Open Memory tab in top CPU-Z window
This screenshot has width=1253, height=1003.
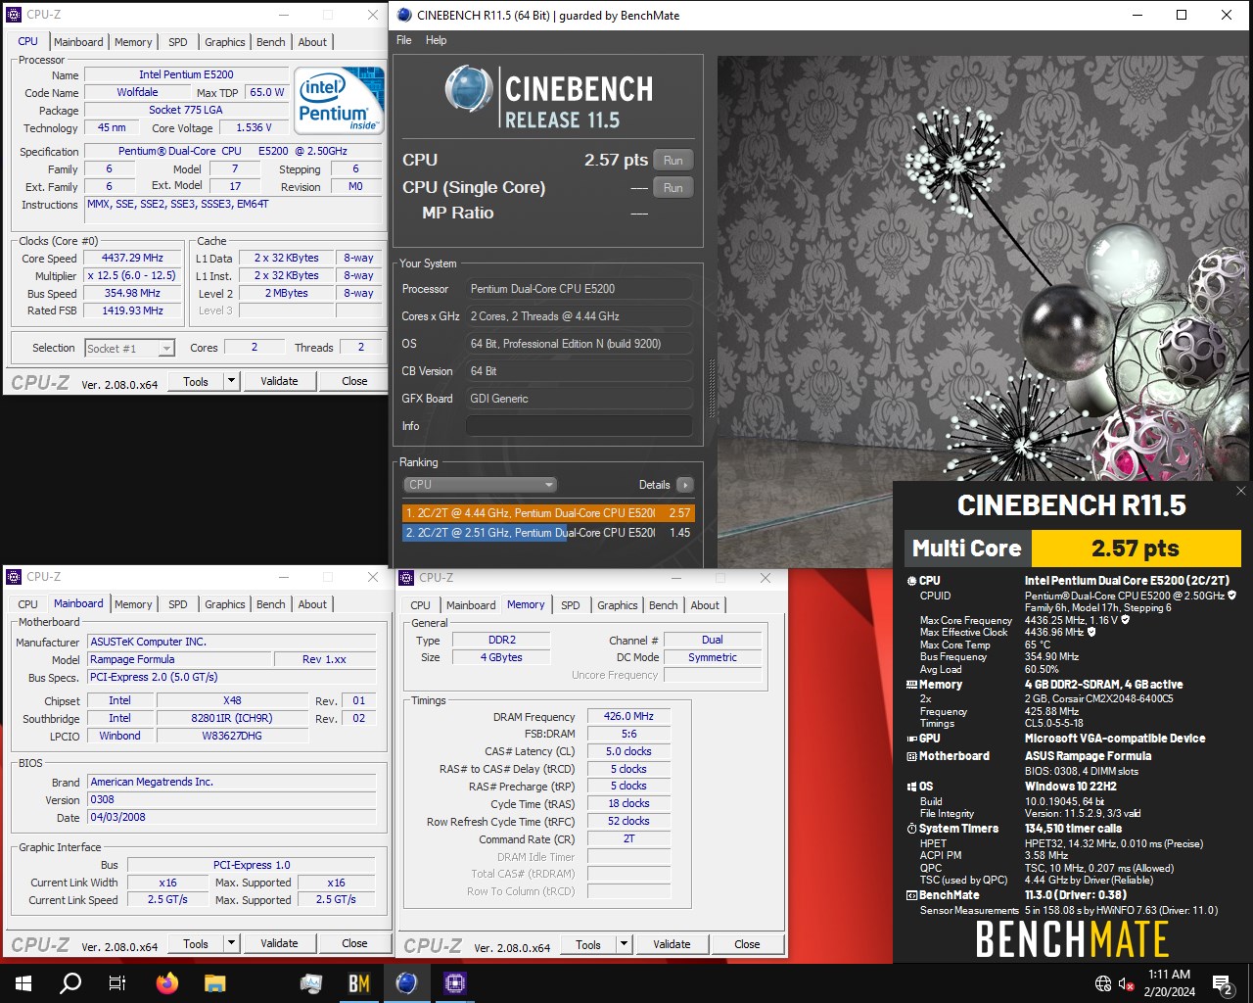tap(133, 42)
